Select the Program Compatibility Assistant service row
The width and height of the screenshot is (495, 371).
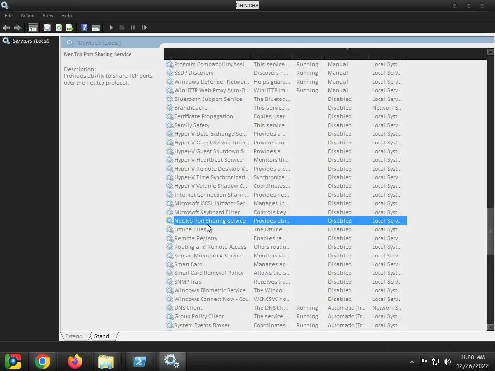pos(286,64)
